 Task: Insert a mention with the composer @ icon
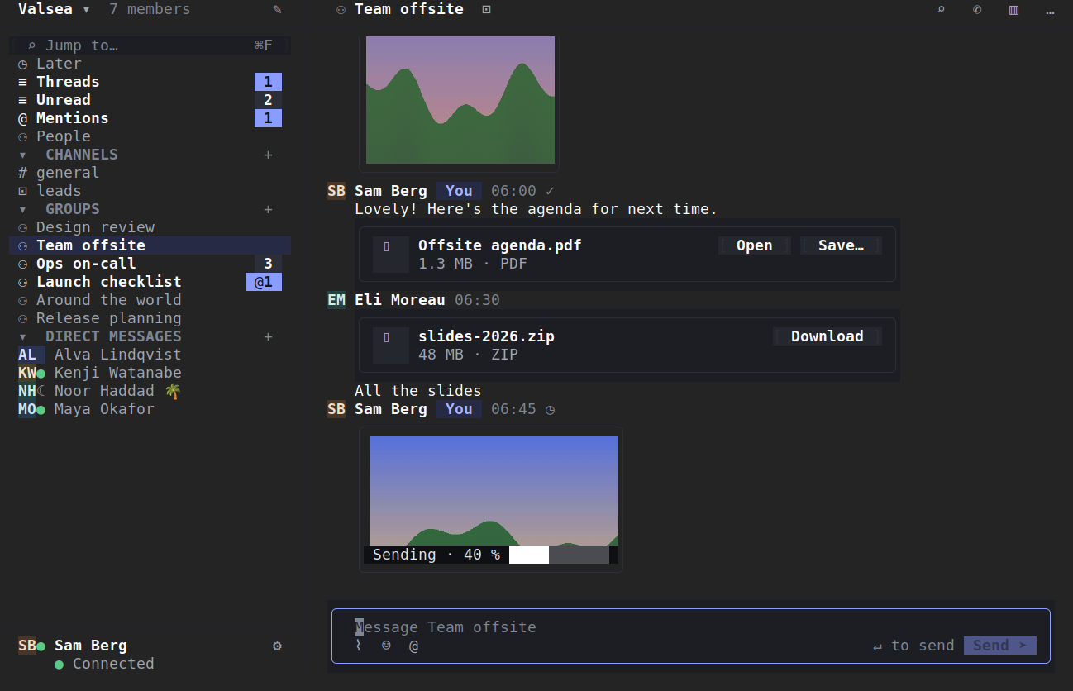click(413, 646)
